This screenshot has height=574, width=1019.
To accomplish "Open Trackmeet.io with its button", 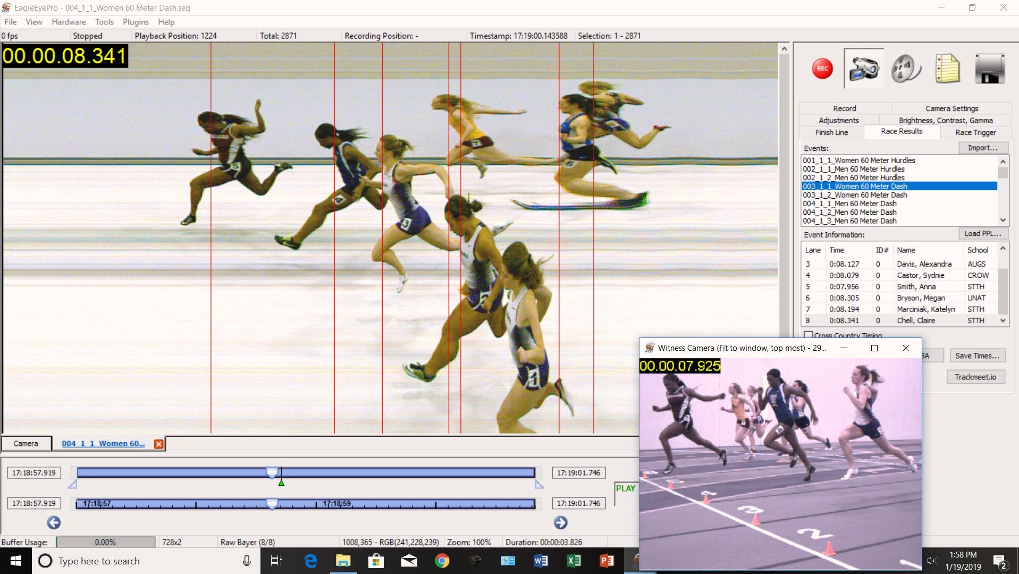I will coord(976,377).
